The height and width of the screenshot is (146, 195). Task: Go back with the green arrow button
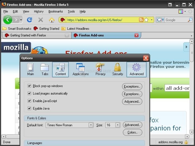[8, 20]
